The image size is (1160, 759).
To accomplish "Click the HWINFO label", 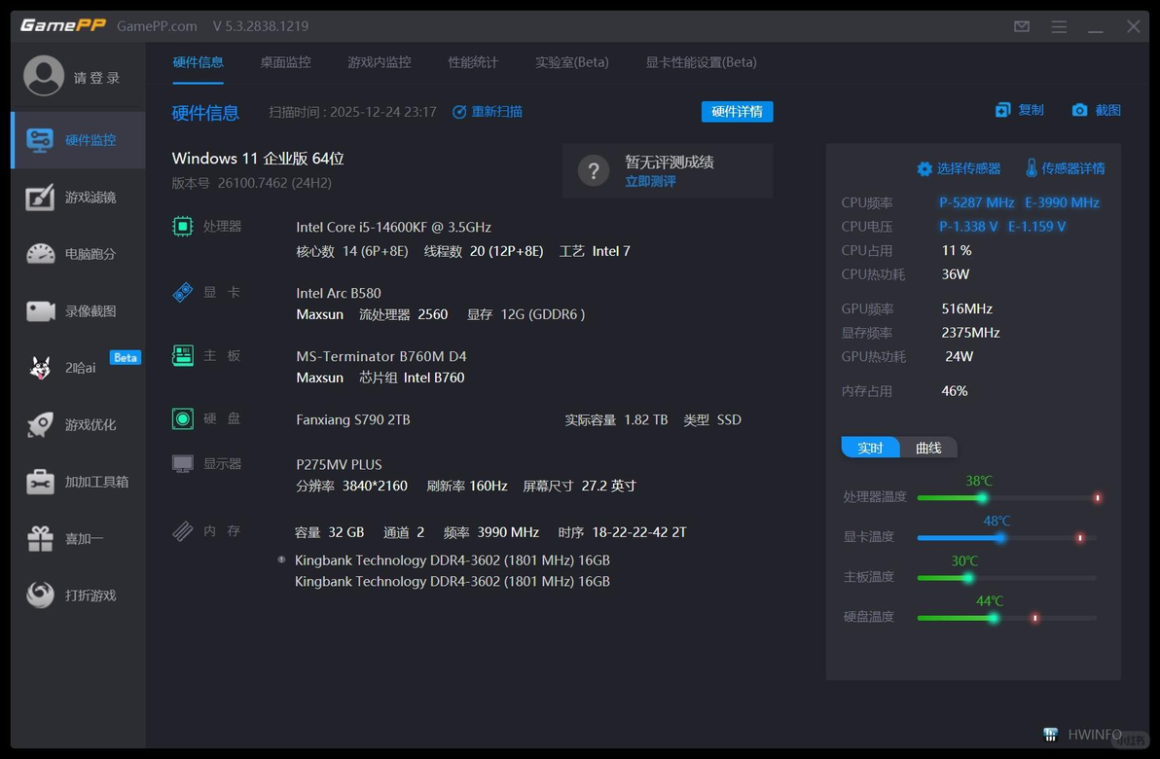I will pos(1095,735).
